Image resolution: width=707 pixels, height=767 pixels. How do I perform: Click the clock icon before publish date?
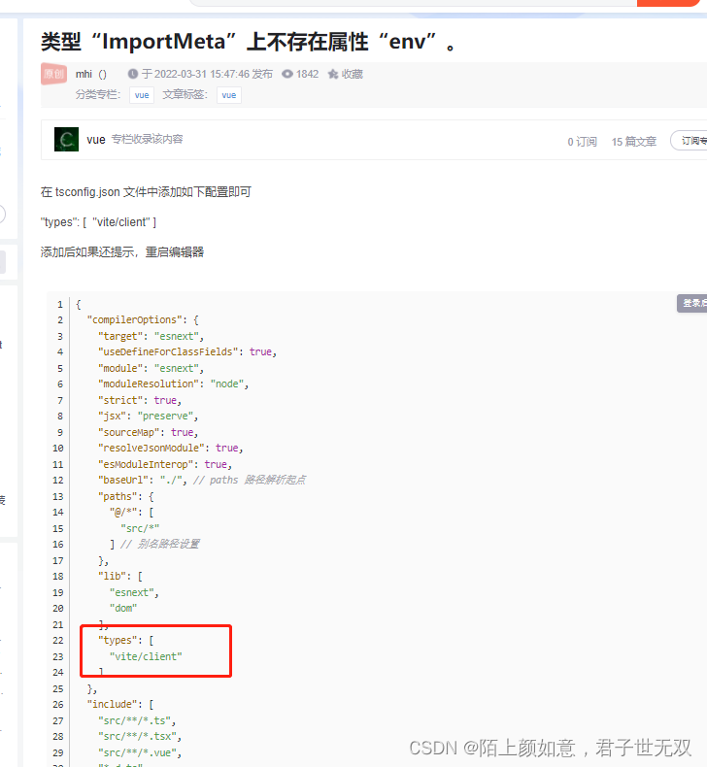[133, 74]
